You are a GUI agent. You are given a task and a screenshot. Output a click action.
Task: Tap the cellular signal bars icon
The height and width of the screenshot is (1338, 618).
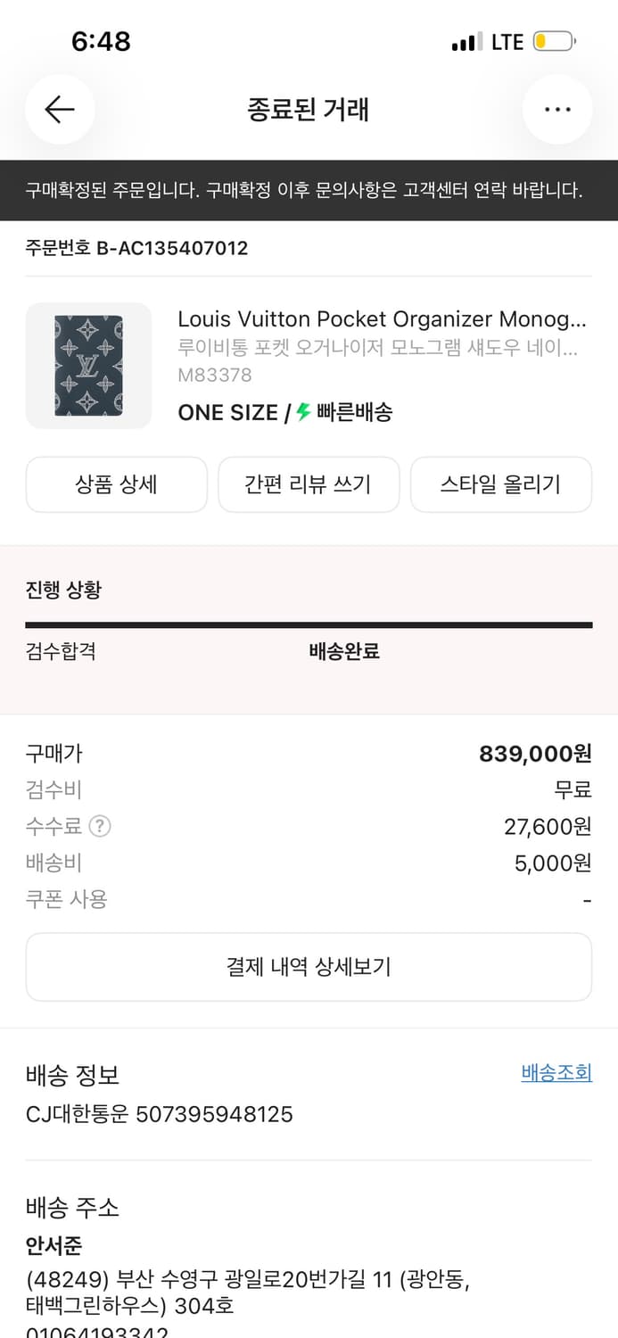(467, 40)
